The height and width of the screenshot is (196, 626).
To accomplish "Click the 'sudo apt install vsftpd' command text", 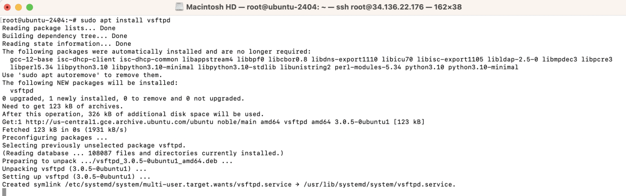I will pyautogui.click(x=125, y=20).
